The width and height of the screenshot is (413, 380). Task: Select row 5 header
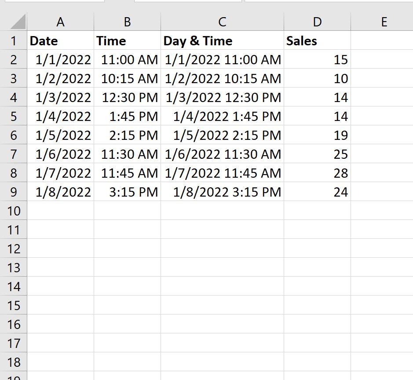pyautogui.click(x=14, y=116)
